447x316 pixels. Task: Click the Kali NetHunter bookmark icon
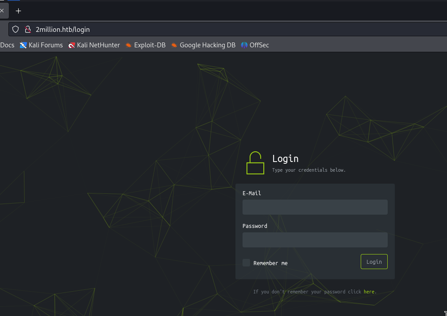(x=72, y=45)
